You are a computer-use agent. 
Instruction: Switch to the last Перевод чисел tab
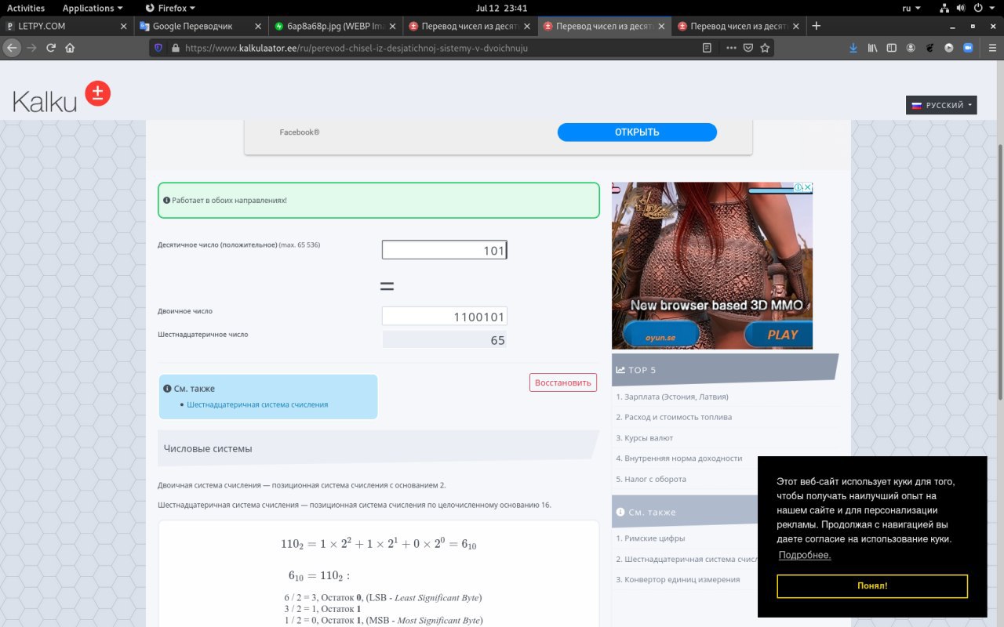click(x=739, y=26)
